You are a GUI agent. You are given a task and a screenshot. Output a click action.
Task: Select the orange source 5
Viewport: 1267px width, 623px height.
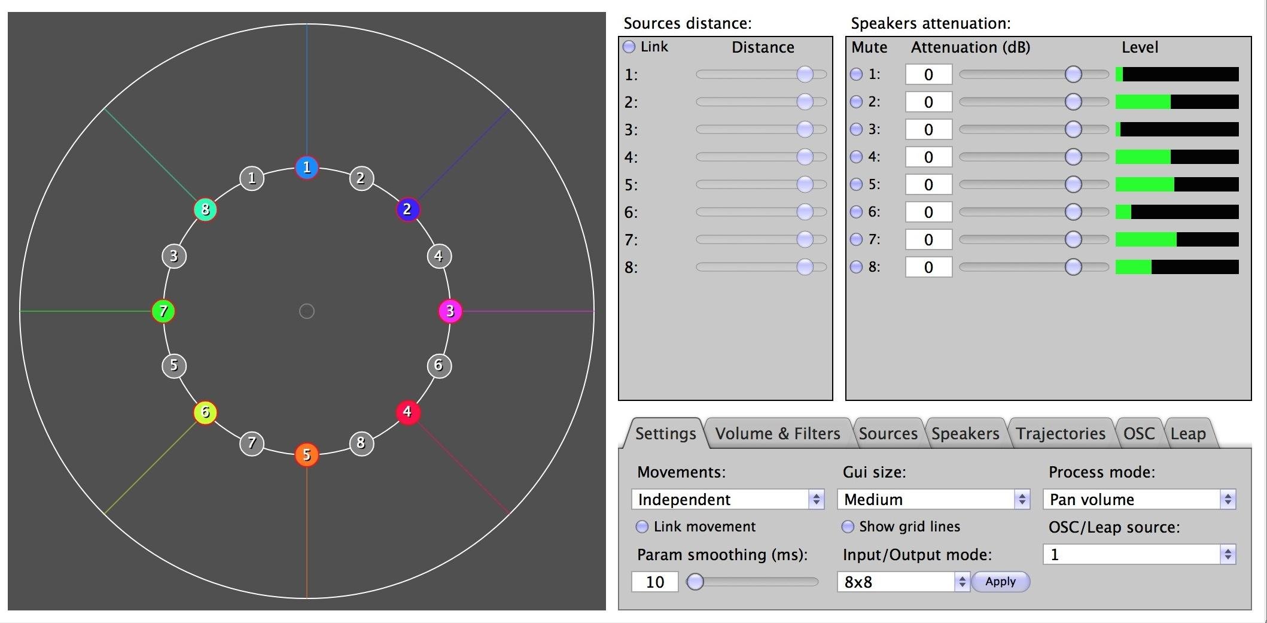306,454
